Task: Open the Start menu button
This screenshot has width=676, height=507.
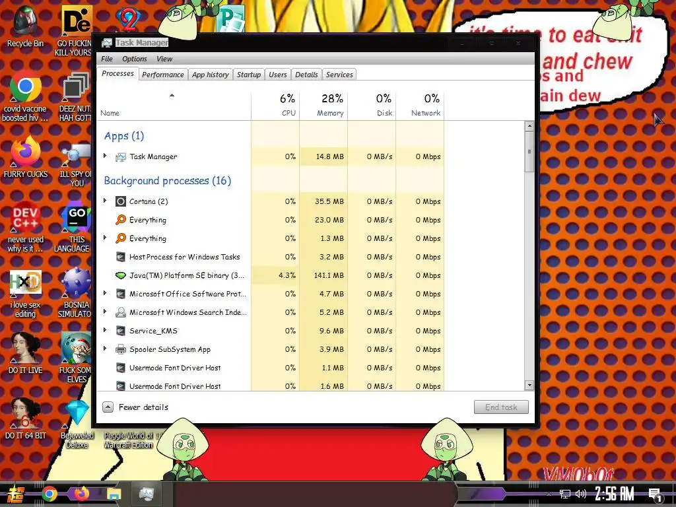Action: 16,494
